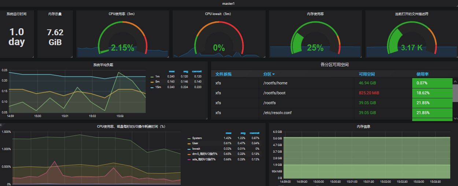The width and height of the screenshot is (458, 186).
Task: Click the orange color dash of dm-0 legend
Action: coord(189,154)
